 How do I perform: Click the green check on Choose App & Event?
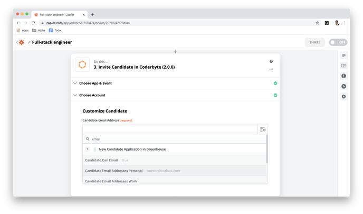(275, 83)
